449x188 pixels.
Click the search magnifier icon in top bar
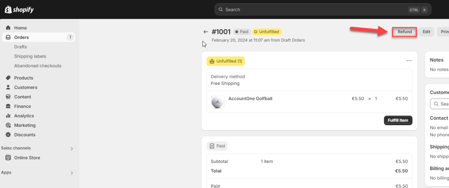click(x=221, y=10)
